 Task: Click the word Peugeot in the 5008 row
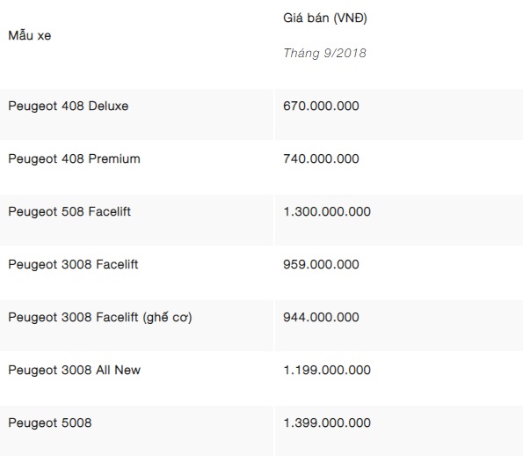[33, 423]
